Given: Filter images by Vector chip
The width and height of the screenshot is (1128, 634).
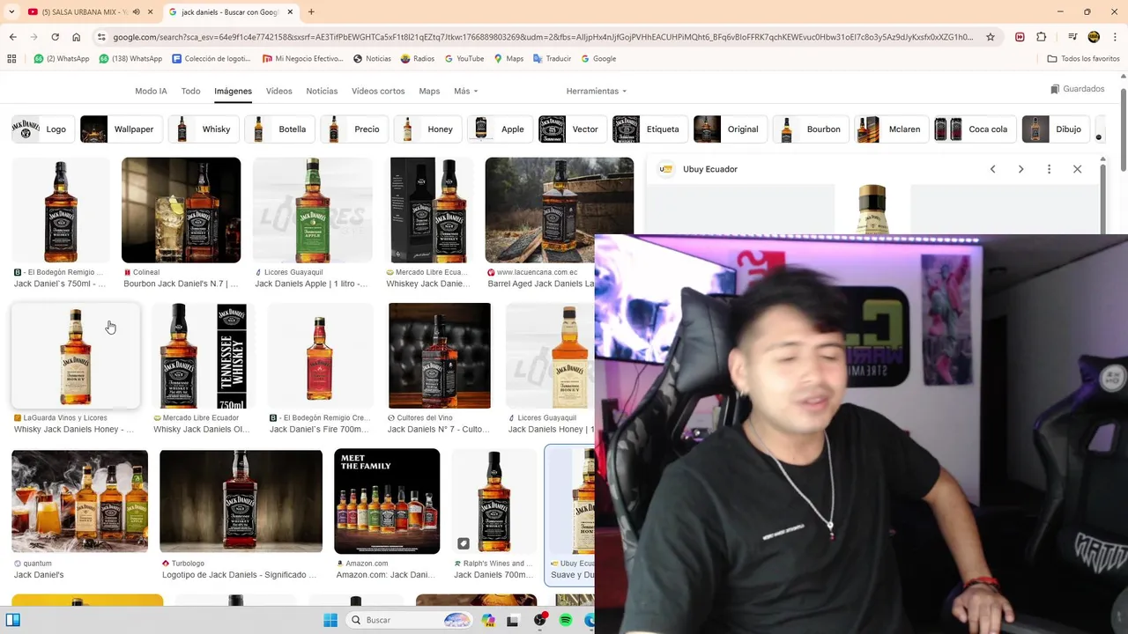Looking at the screenshot, I should (571, 129).
